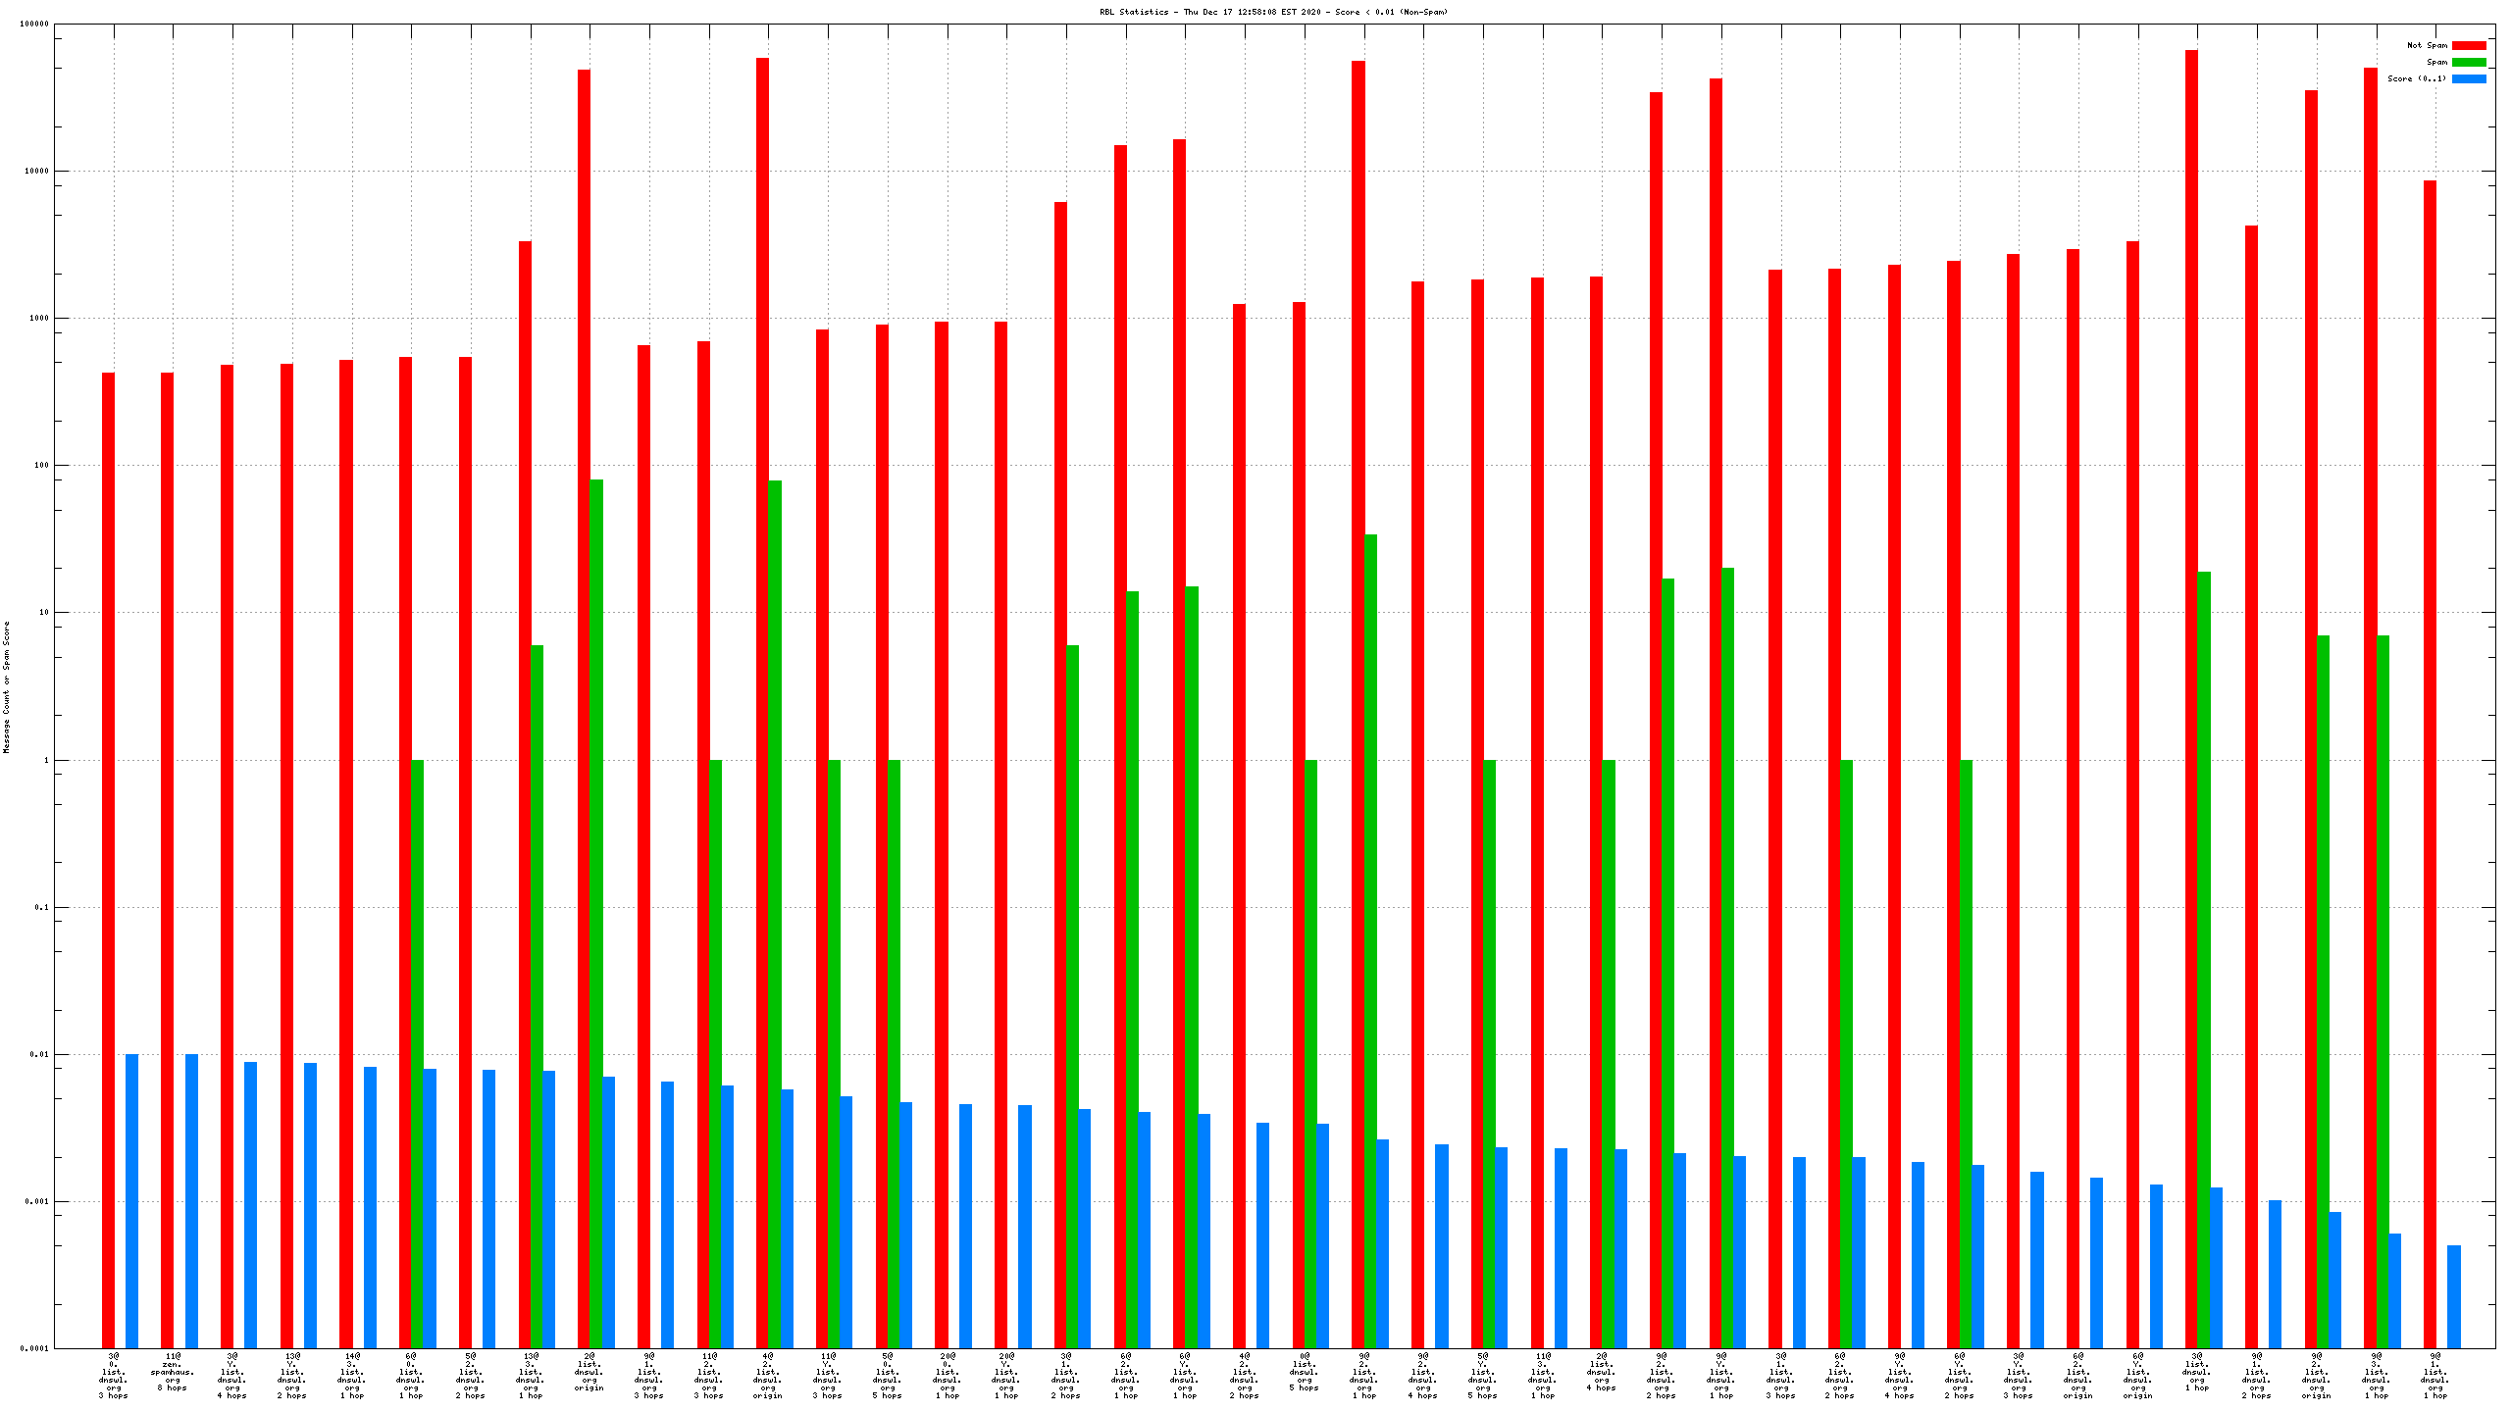Click the blue score bar above zen.spamhaus.org
The width and height of the screenshot is (2511, 1412).
(191, 1200)
